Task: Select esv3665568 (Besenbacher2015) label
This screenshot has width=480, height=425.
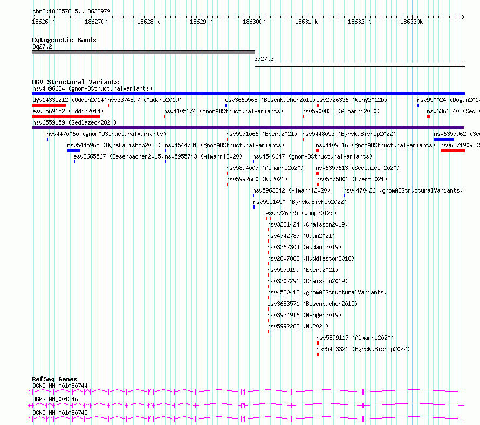Action: (x=270, y=100)
